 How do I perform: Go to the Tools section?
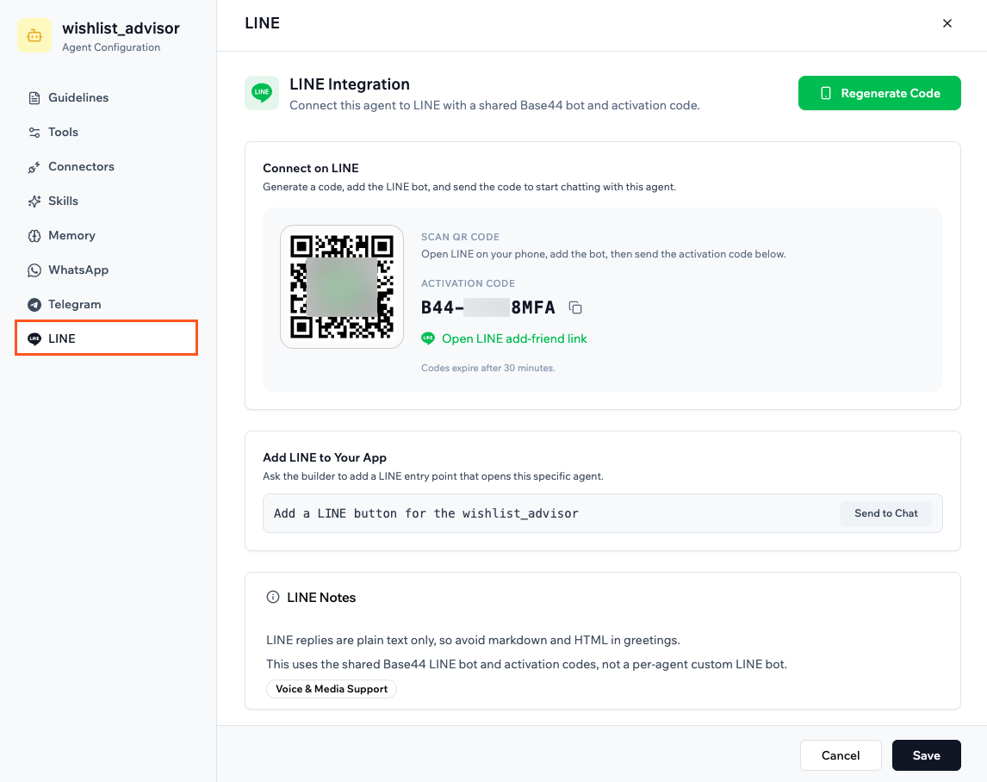[x=107, y=133]
